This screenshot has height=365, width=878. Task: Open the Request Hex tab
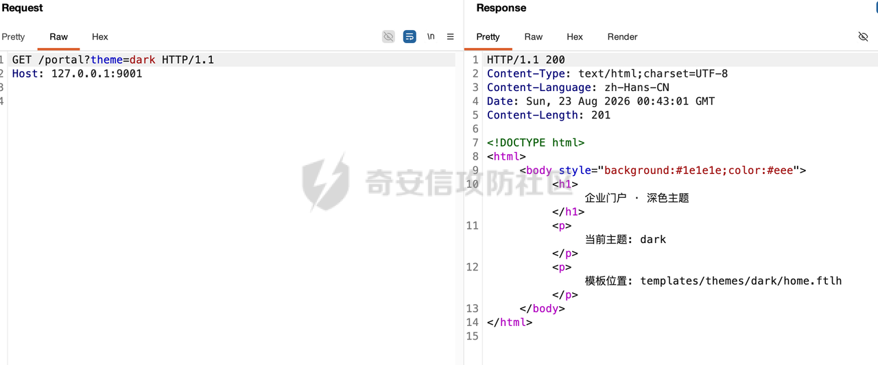tap(100, 37)
